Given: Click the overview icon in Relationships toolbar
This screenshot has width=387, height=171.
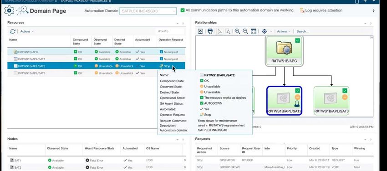Looking at the screenshot, I should coord(200,31).
